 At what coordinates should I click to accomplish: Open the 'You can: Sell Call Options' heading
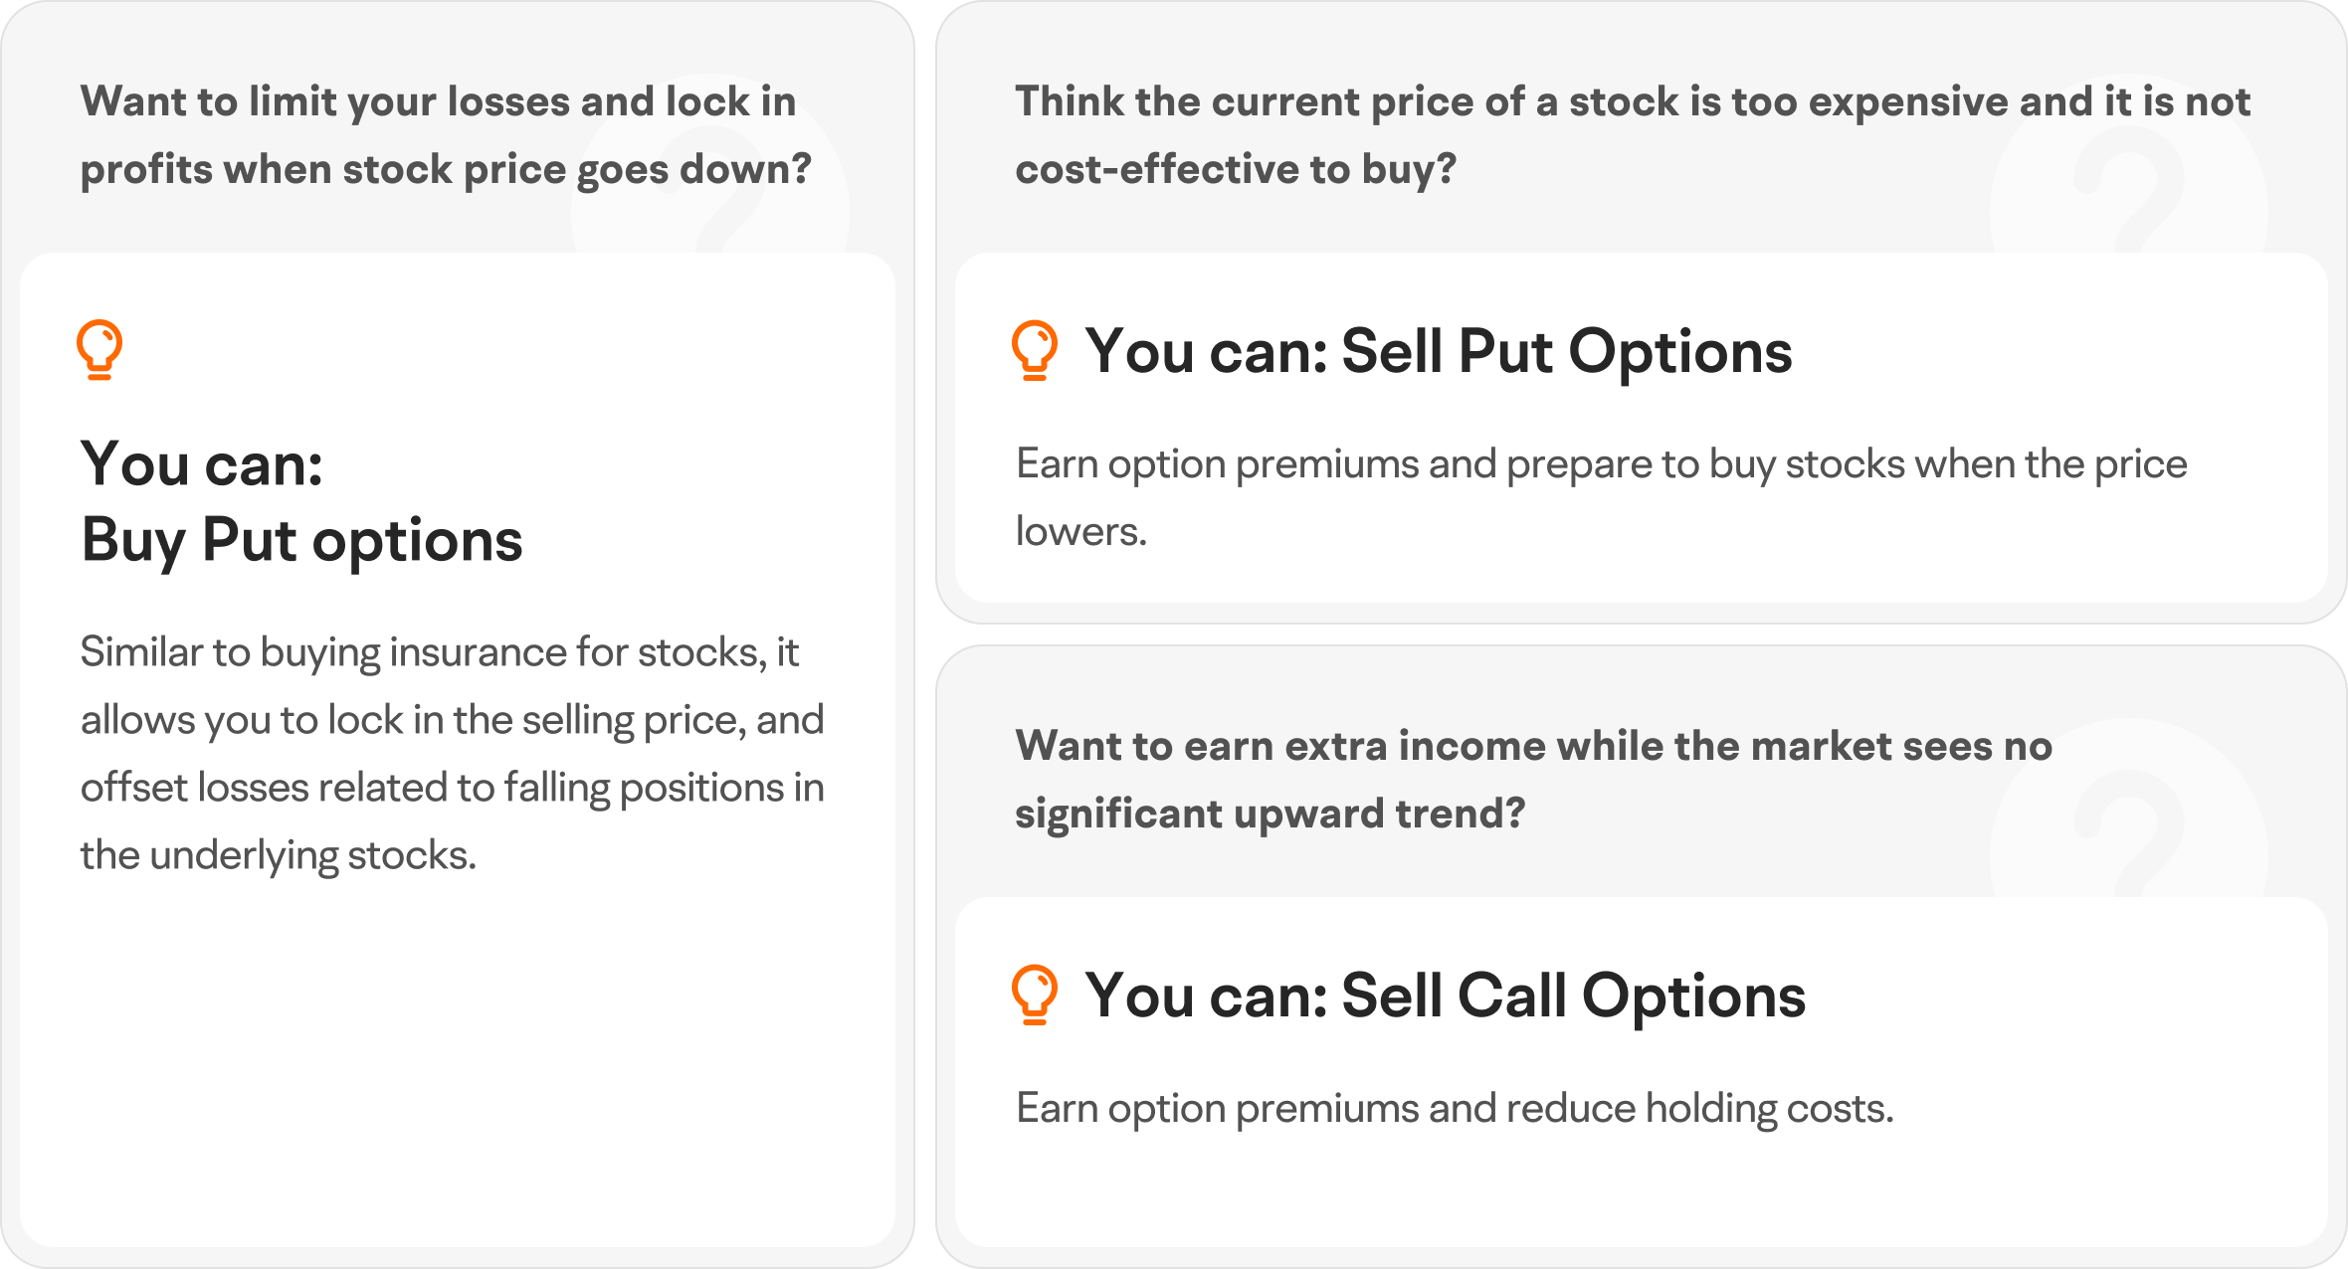tap(1445, 996)
